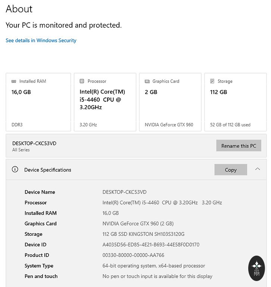Select the Installed RAM 16,0 GB card
The image size is (271, 287).
pyautogui.click(x=38, y=102)
